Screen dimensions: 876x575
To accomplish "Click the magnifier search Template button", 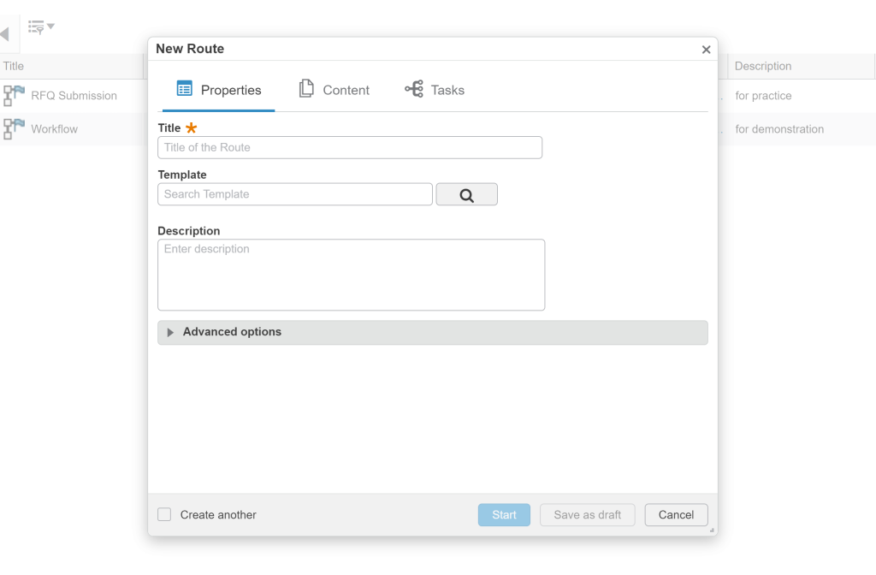I will point(466,194).
